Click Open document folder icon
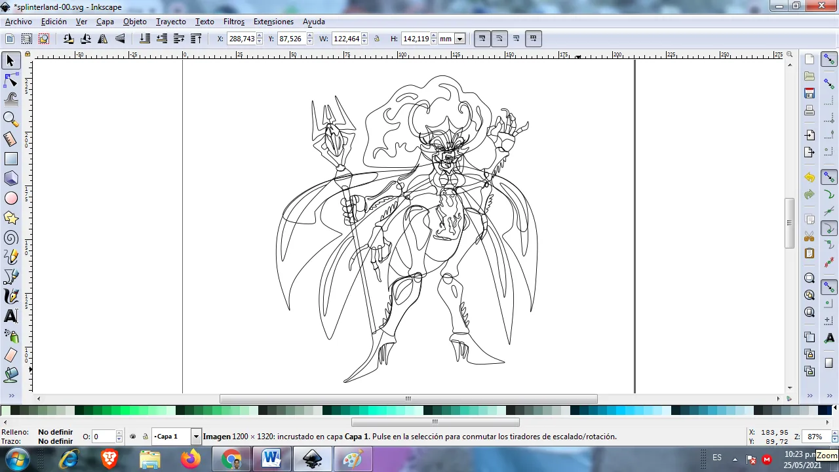The width and height of the screenshot is (839, 472). pos(810,76)
